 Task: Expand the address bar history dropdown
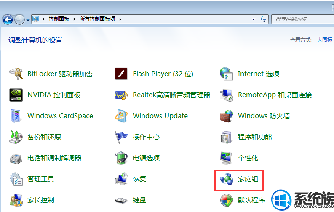[254, 19]
